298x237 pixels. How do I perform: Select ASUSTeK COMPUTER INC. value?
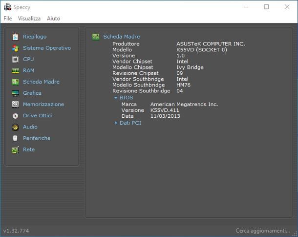pos(211,44)
